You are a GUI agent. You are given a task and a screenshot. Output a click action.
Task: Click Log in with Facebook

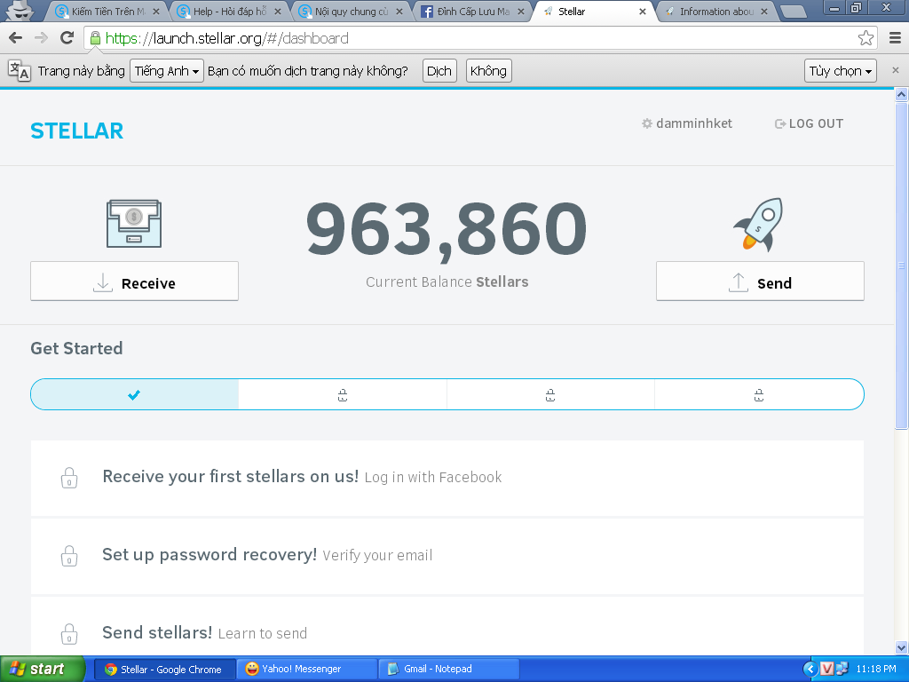point(433,477)
